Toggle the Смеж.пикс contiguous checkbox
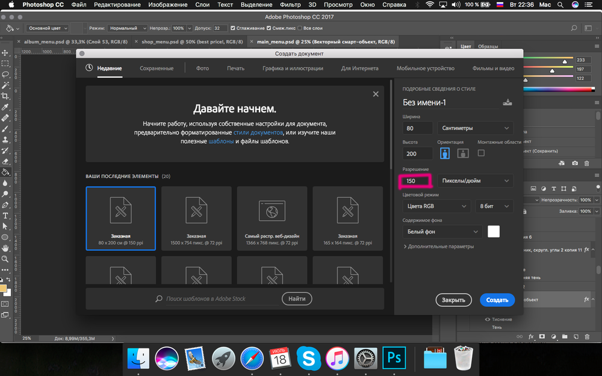This screenshot has height=376, width=602. pyautogui.click(x=268, y=28)
